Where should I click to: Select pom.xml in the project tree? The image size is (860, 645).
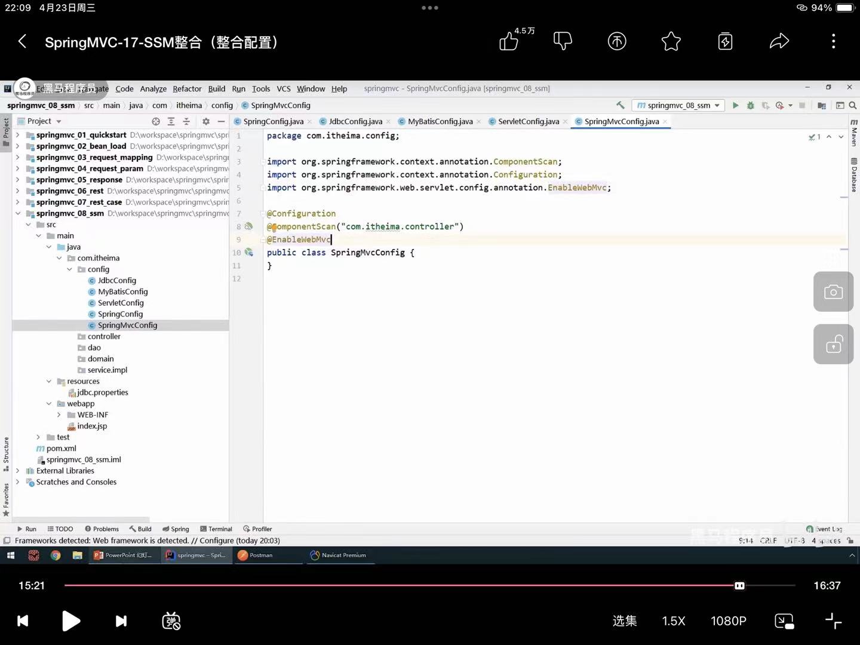point(61,449)
